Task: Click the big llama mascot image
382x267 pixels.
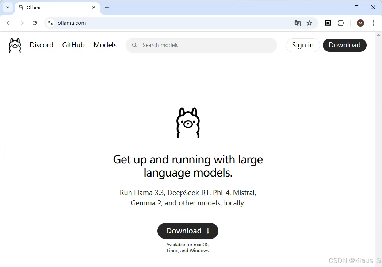Action: 188,123
